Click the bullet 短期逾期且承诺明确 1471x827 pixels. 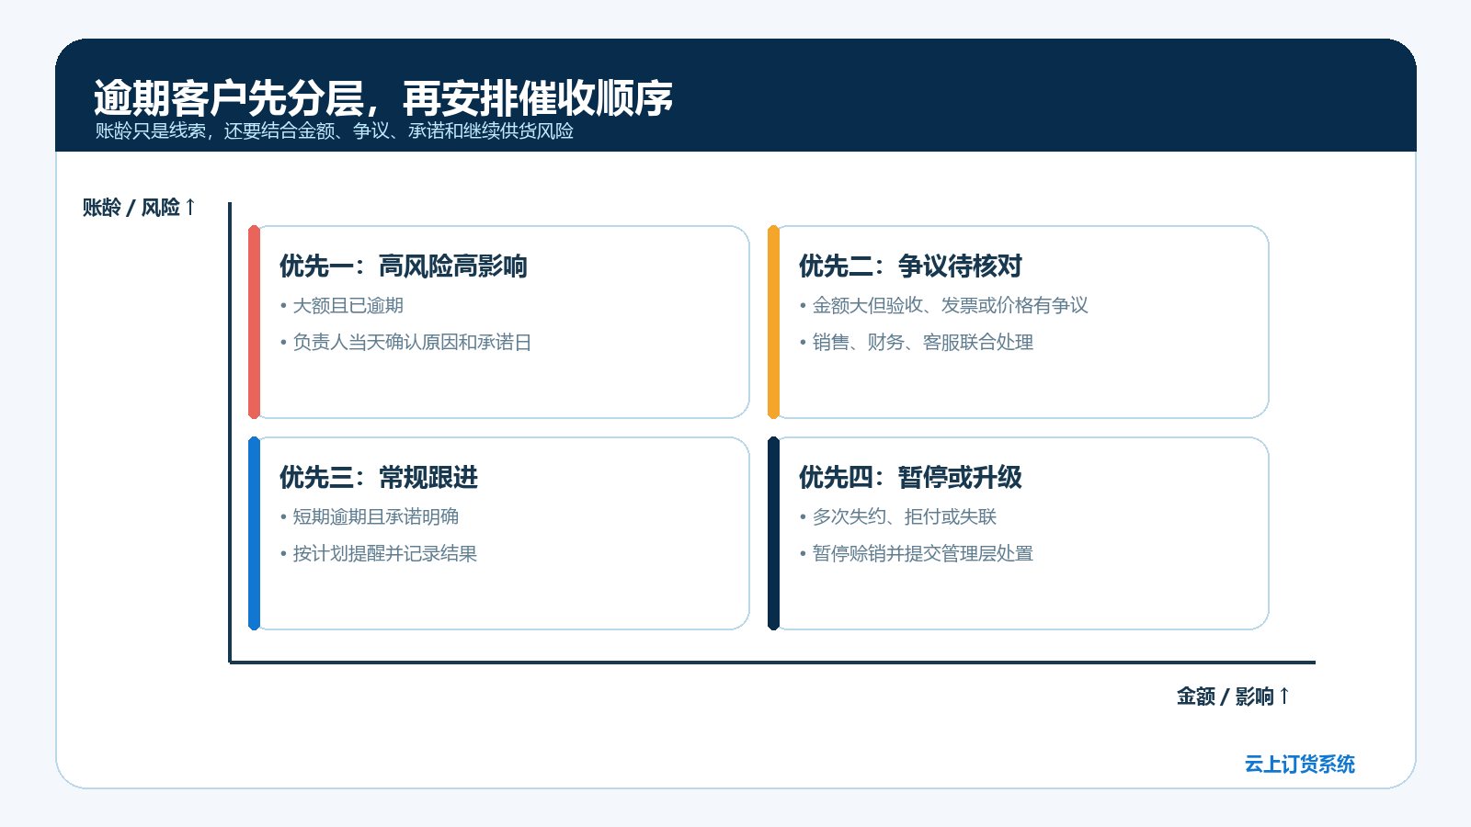tap(370, 517)
